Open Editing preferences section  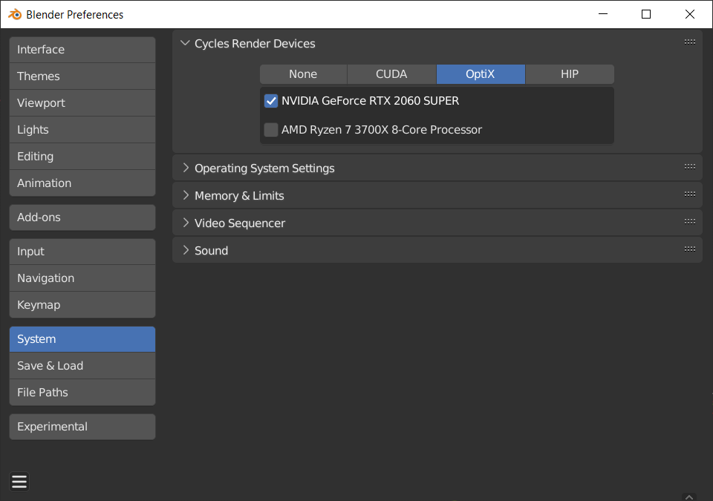click(x=82, y=157)
